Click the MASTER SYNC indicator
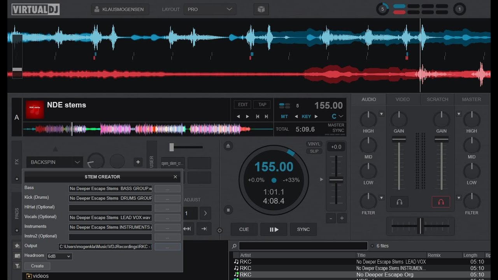Viewport: 498px width, 280px height. 336,128
